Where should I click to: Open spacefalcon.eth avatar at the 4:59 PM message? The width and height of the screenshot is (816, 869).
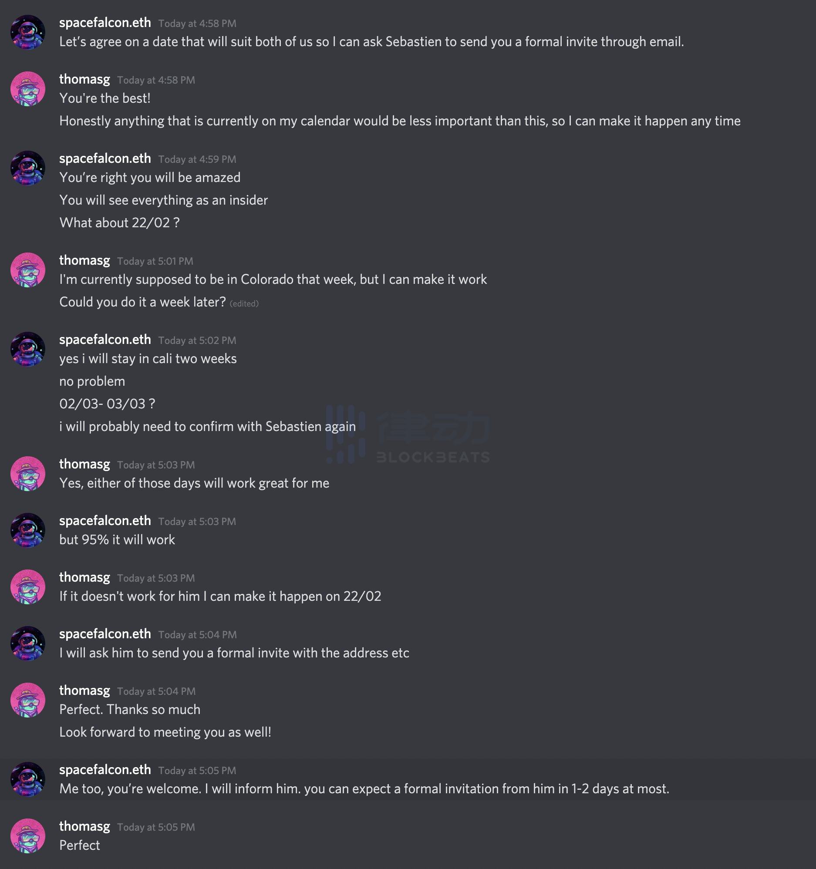point(27,168)
